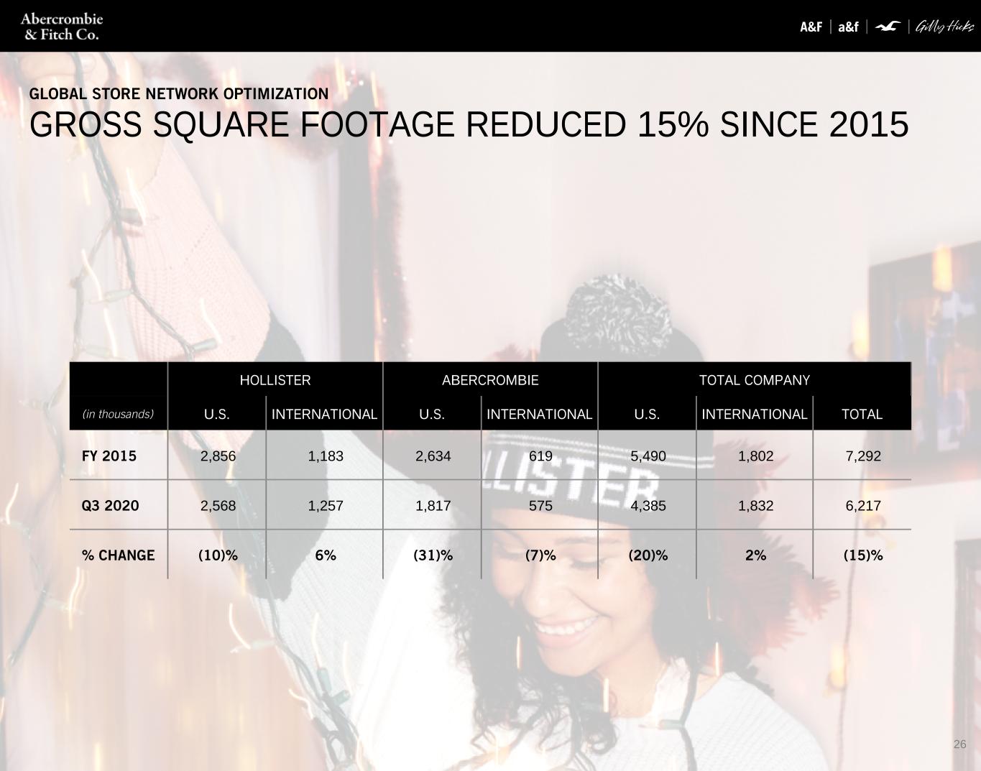The height and width of the screenshot is (771, 981).
Task: Click the ABERCROMBIE column group header
Action: click(x=490, y=380)
